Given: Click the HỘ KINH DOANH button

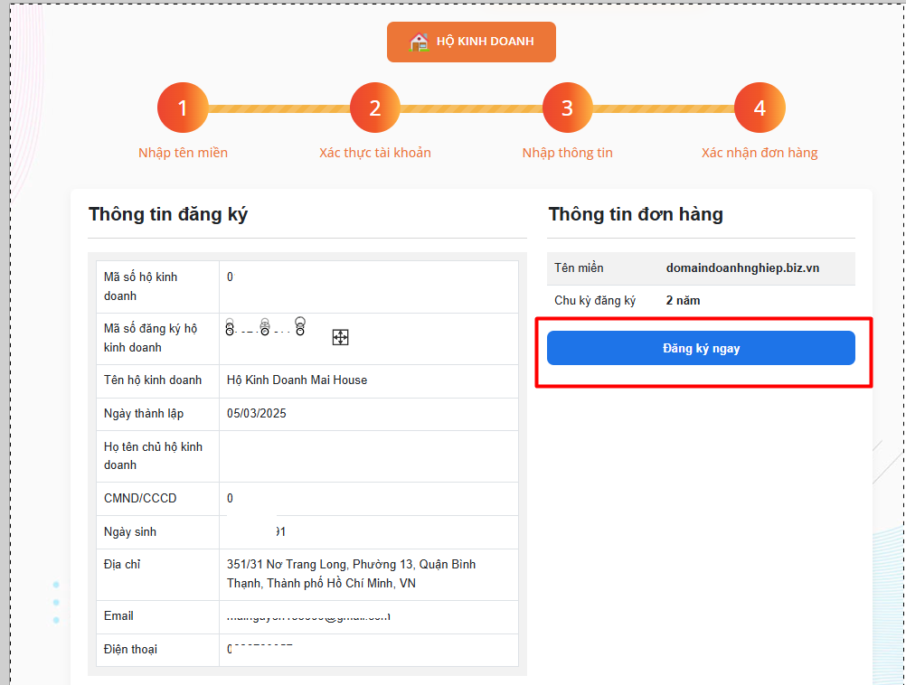Looking at the screenshot, I should (471, 41).
